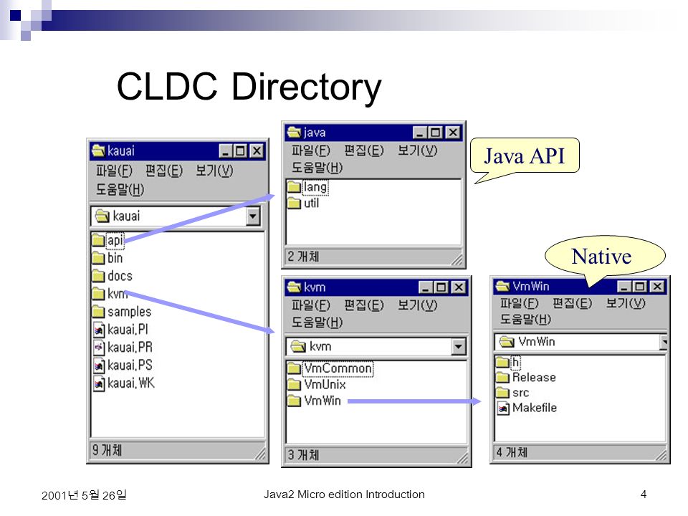Open the bin folder icon in kauai window
Screen dimensions: 688x516
click(x=98, y=259)
